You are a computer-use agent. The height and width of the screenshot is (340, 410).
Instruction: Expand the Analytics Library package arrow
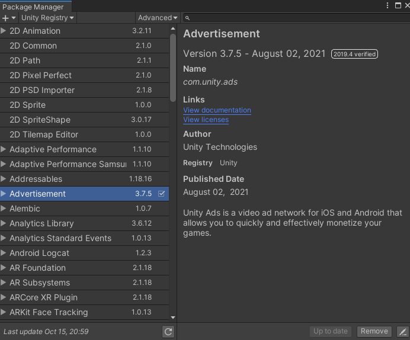tap(3, 223)
